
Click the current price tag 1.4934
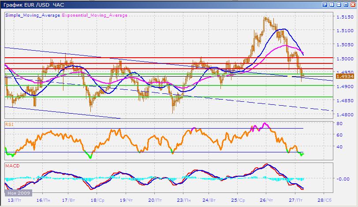pos(343,76)
